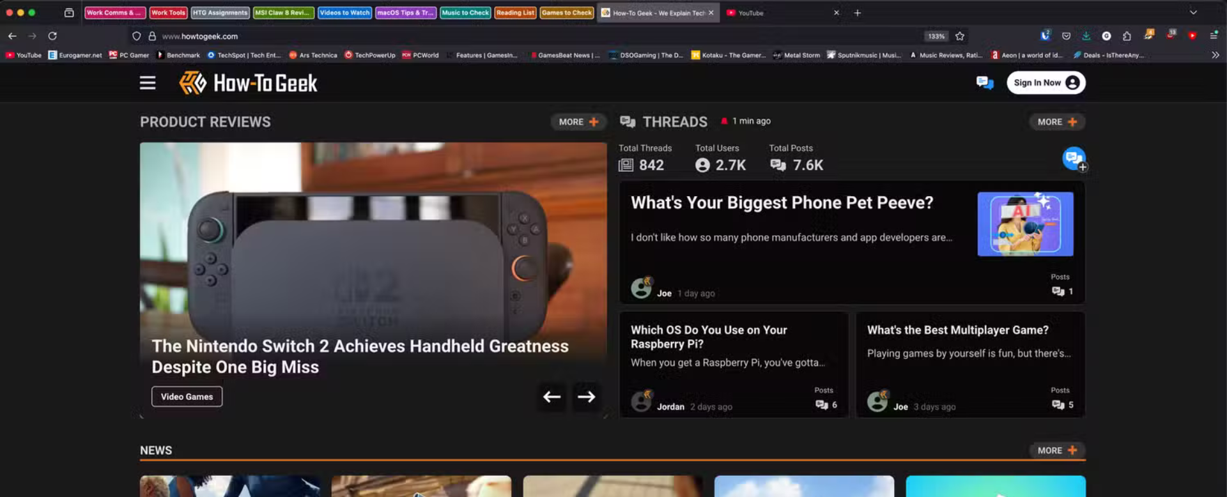This screenshot has width=1227, height=497.
Task: Click the Sign In Now button
Action: [1046, 83]
